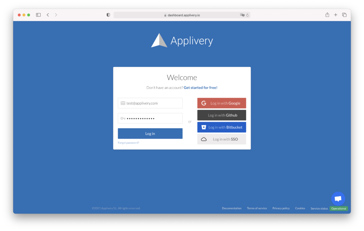
Task: Log in with Bitbucket
Action: click(222, 127)
